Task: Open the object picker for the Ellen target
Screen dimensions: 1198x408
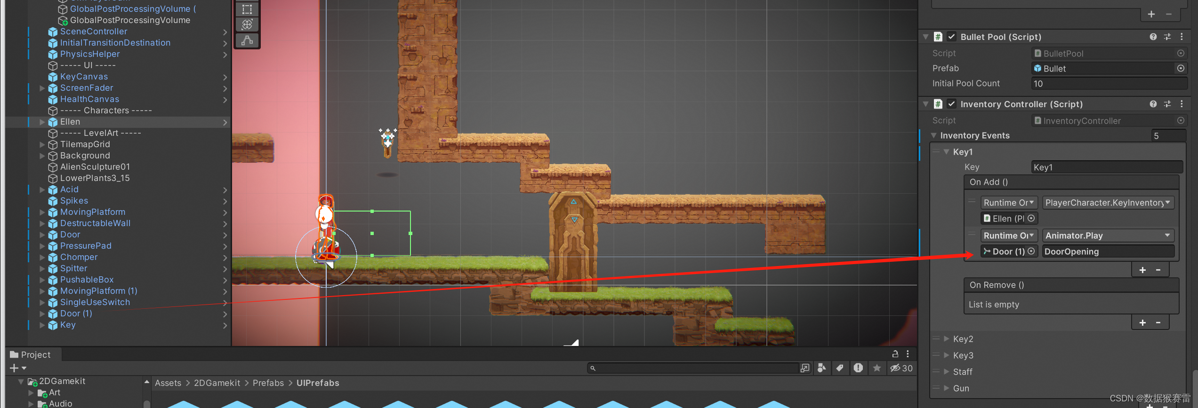Action: click(1031, 218)
